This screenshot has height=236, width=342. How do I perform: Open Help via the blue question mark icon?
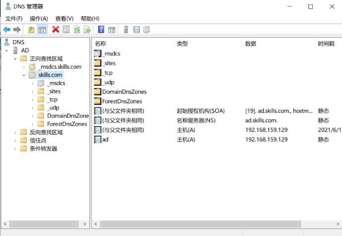click(x=101, y=29)
